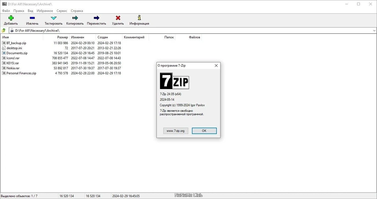The height and width of the screenshot is (199, 377).
Task: Click the Copyright Igor Pavlov text
Action: pyautogui.click(x=182, y=105)
